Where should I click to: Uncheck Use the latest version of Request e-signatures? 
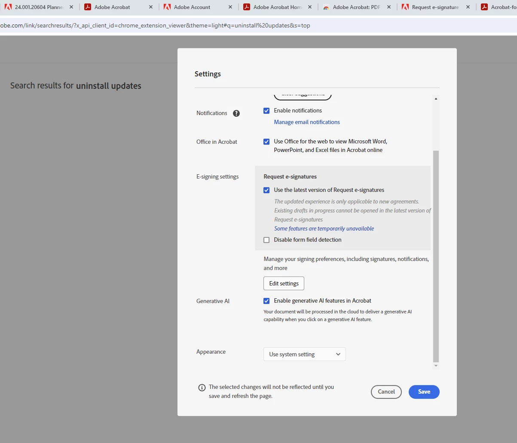click(266, 190)
